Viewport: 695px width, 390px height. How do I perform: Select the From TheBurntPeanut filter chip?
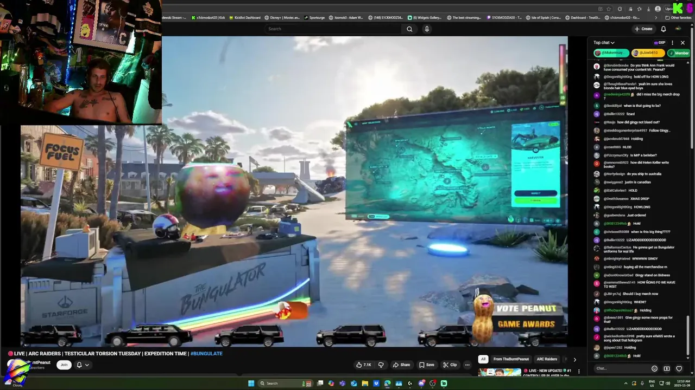(511, 359)
